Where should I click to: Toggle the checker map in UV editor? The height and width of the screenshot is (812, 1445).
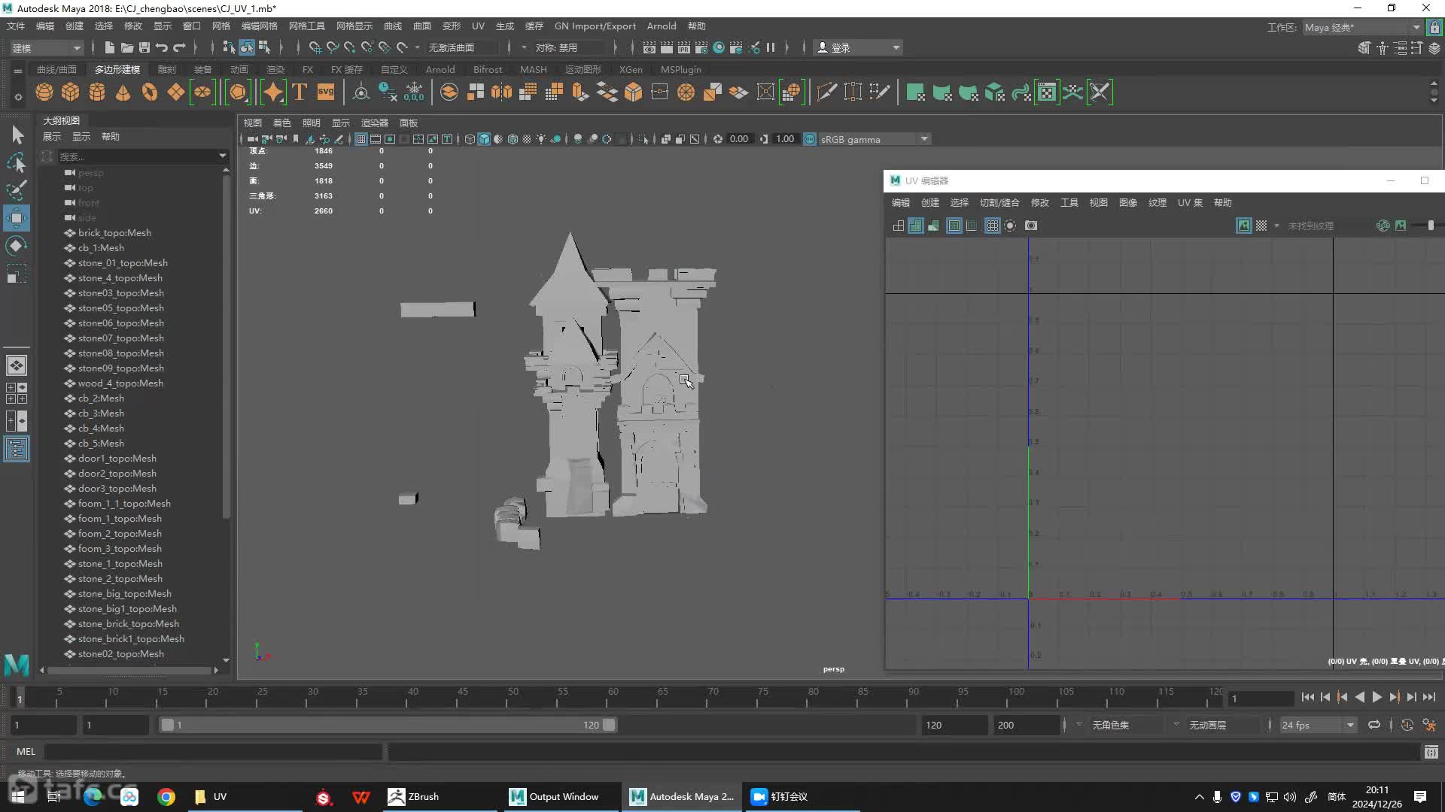[1261, 226]
